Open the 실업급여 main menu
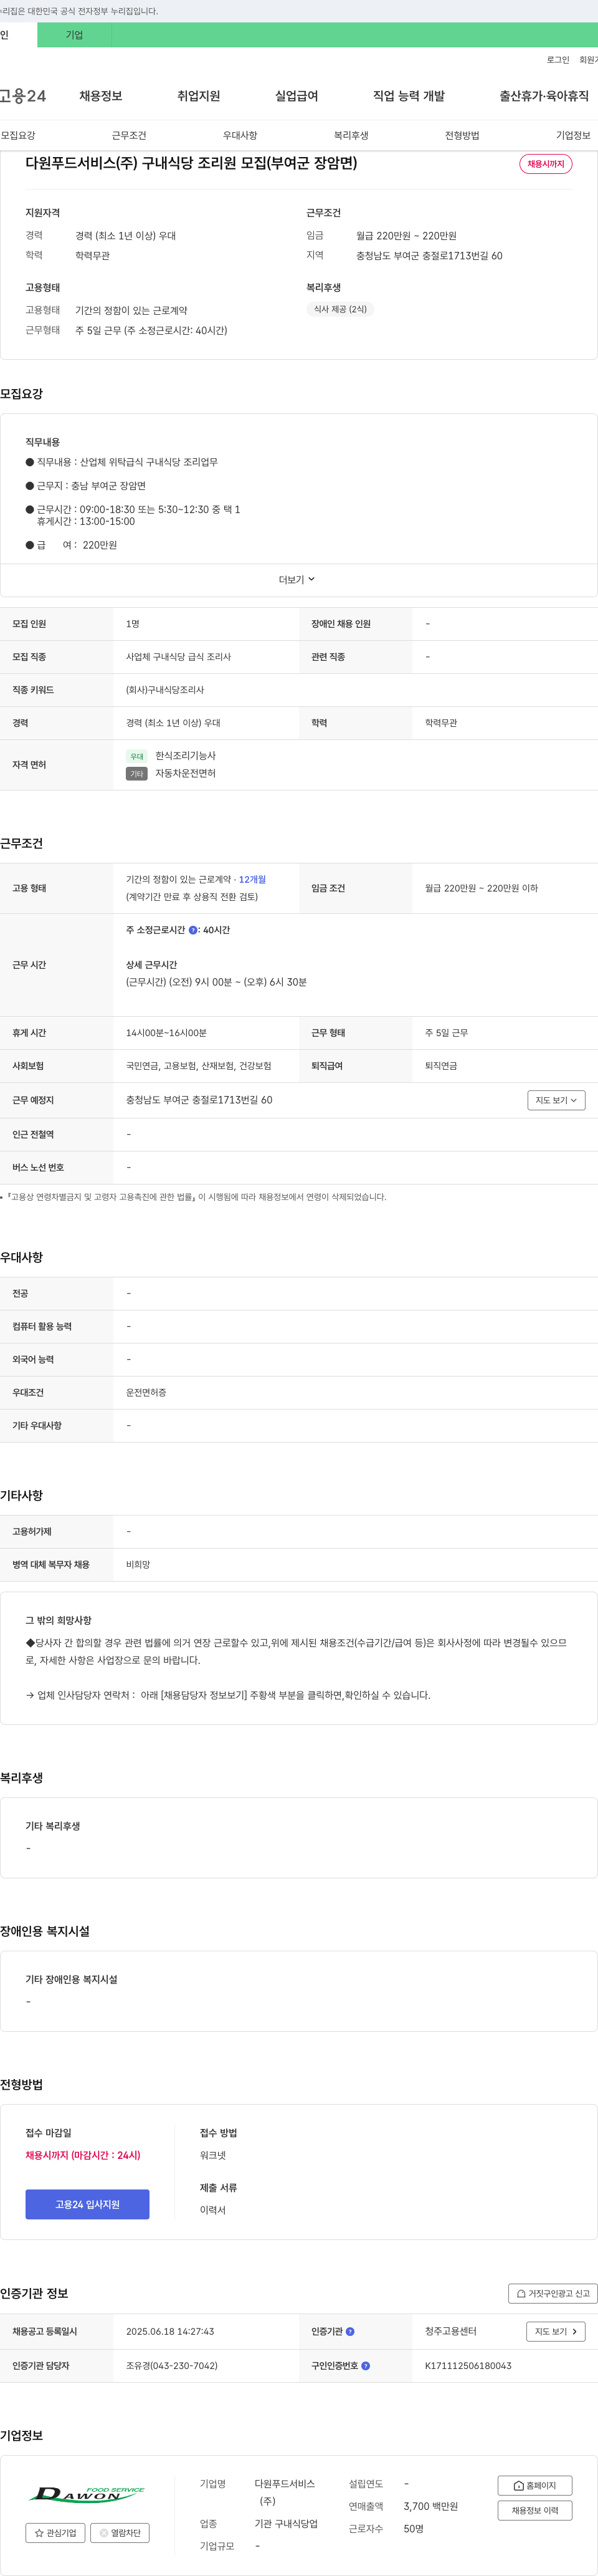The width and height of the screenshot is (598, 2576). [x=296, y=96]
